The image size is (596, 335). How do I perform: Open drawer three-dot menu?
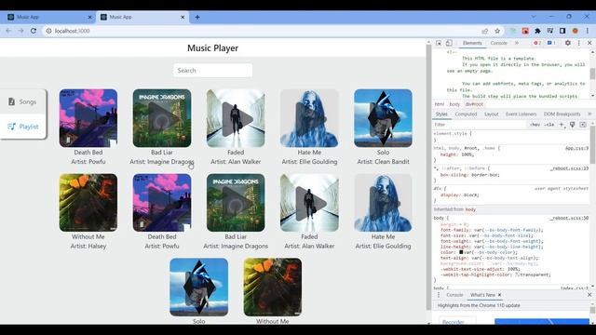(x=439, y=295)
